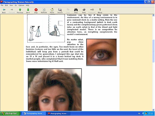Image resolution: width=155 pixels, height=116 pixels.
Task: Open About with question mark icon
Action: pos(100,10)
